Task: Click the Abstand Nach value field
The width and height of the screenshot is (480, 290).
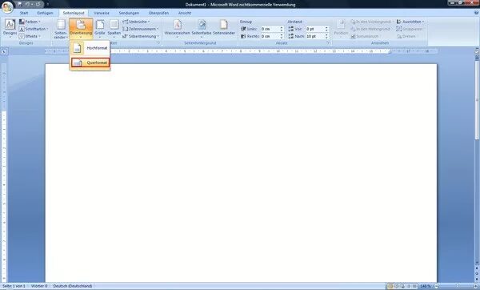Action: [x=315, y=36]
